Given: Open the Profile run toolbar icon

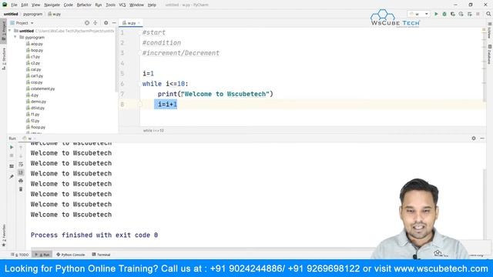Looking at the screenshot, I should click(x=461, y=14).
